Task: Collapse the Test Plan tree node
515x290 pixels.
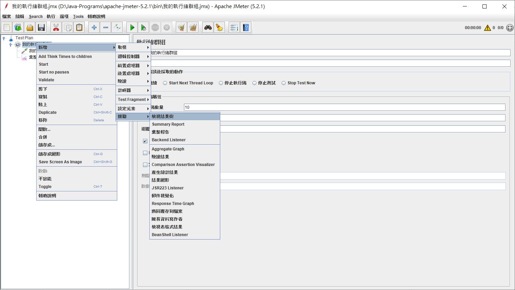Action: point(4,38)
